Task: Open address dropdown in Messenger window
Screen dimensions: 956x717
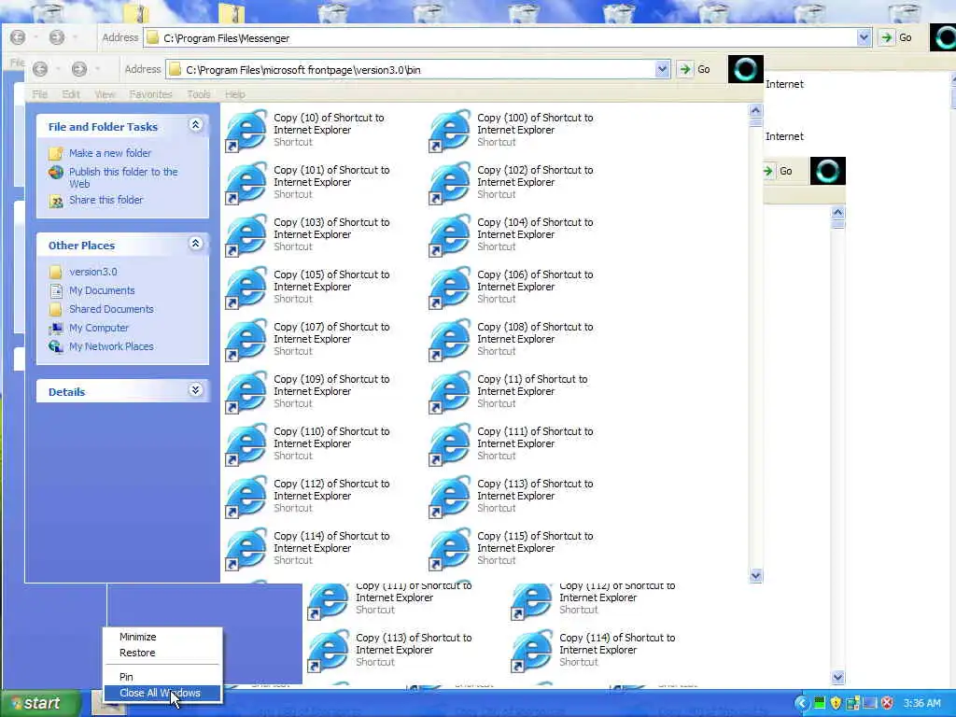Action: coord(864,37)
